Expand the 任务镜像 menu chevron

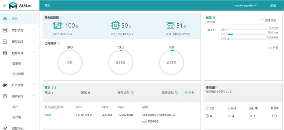coord(34,85)
